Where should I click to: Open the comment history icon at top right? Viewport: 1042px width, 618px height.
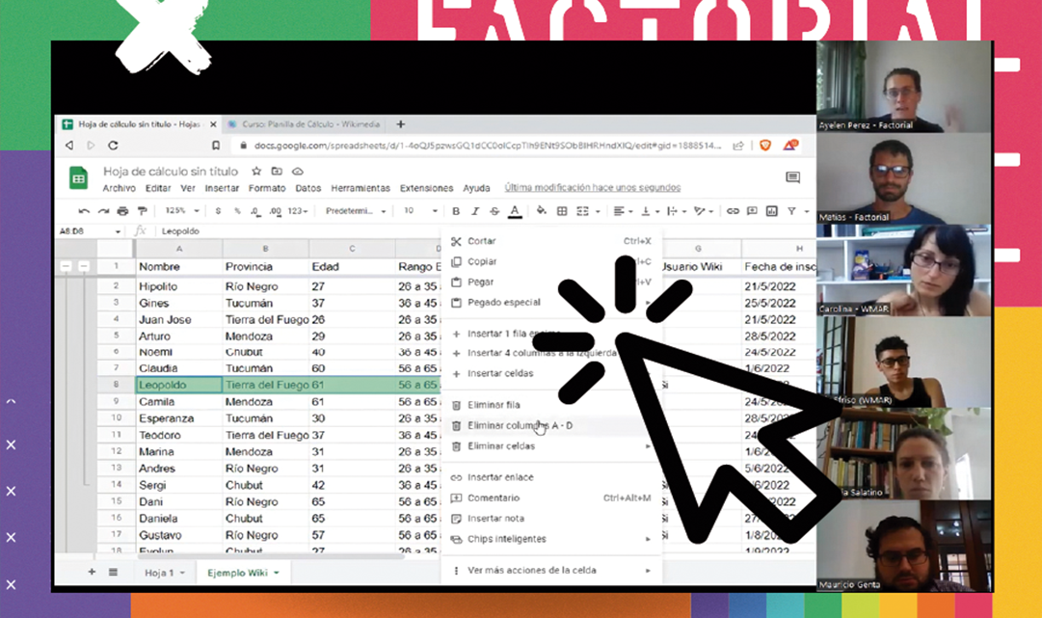792,177
